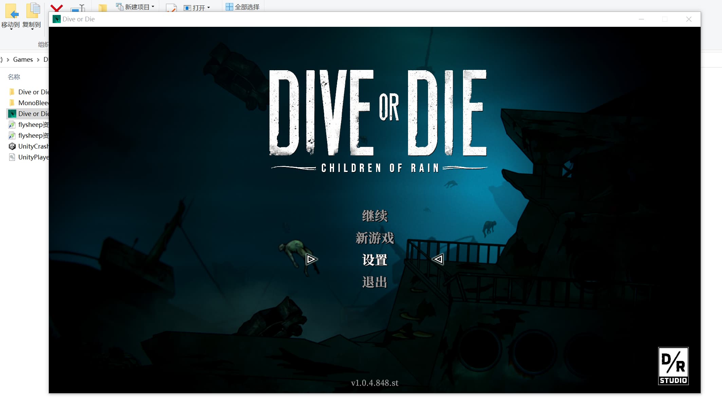722x402 pixels.
Task: Expand the chevron right after Games in breadcrumb
Action: point(38,60)
